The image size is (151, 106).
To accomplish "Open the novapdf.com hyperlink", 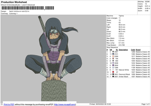I will pyautogui.click(x=65, y=104).
